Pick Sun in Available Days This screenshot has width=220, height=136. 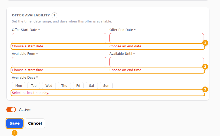click(x=106, y=86)
